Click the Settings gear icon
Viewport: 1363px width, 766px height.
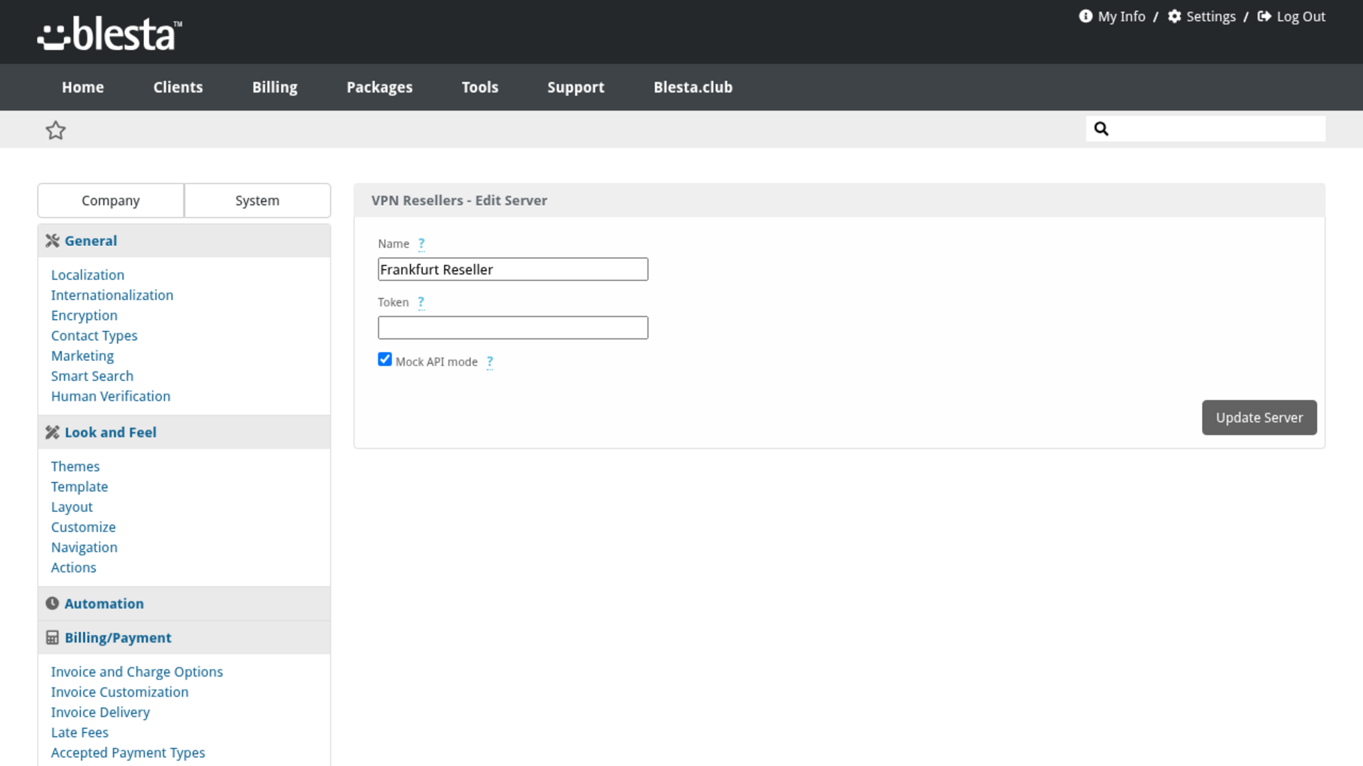click(1174, 16)
